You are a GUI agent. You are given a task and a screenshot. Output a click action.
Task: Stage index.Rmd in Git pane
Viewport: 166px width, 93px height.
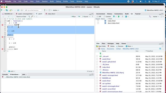98,21
